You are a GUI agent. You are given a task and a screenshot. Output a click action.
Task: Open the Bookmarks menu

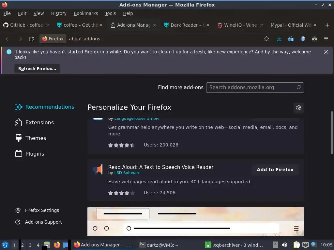click(x=86, y=13)
